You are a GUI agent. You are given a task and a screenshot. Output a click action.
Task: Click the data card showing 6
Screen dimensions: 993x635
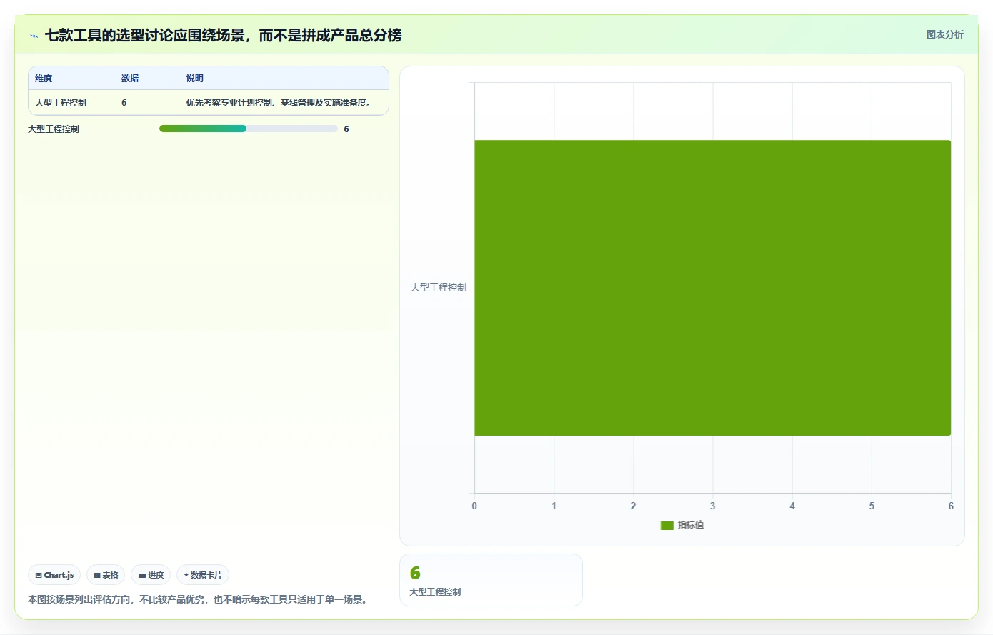click(491, 580)
